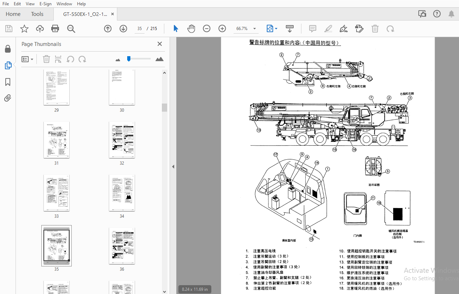Open the Bookmarks sidebar panel

[x=8, y=82]
